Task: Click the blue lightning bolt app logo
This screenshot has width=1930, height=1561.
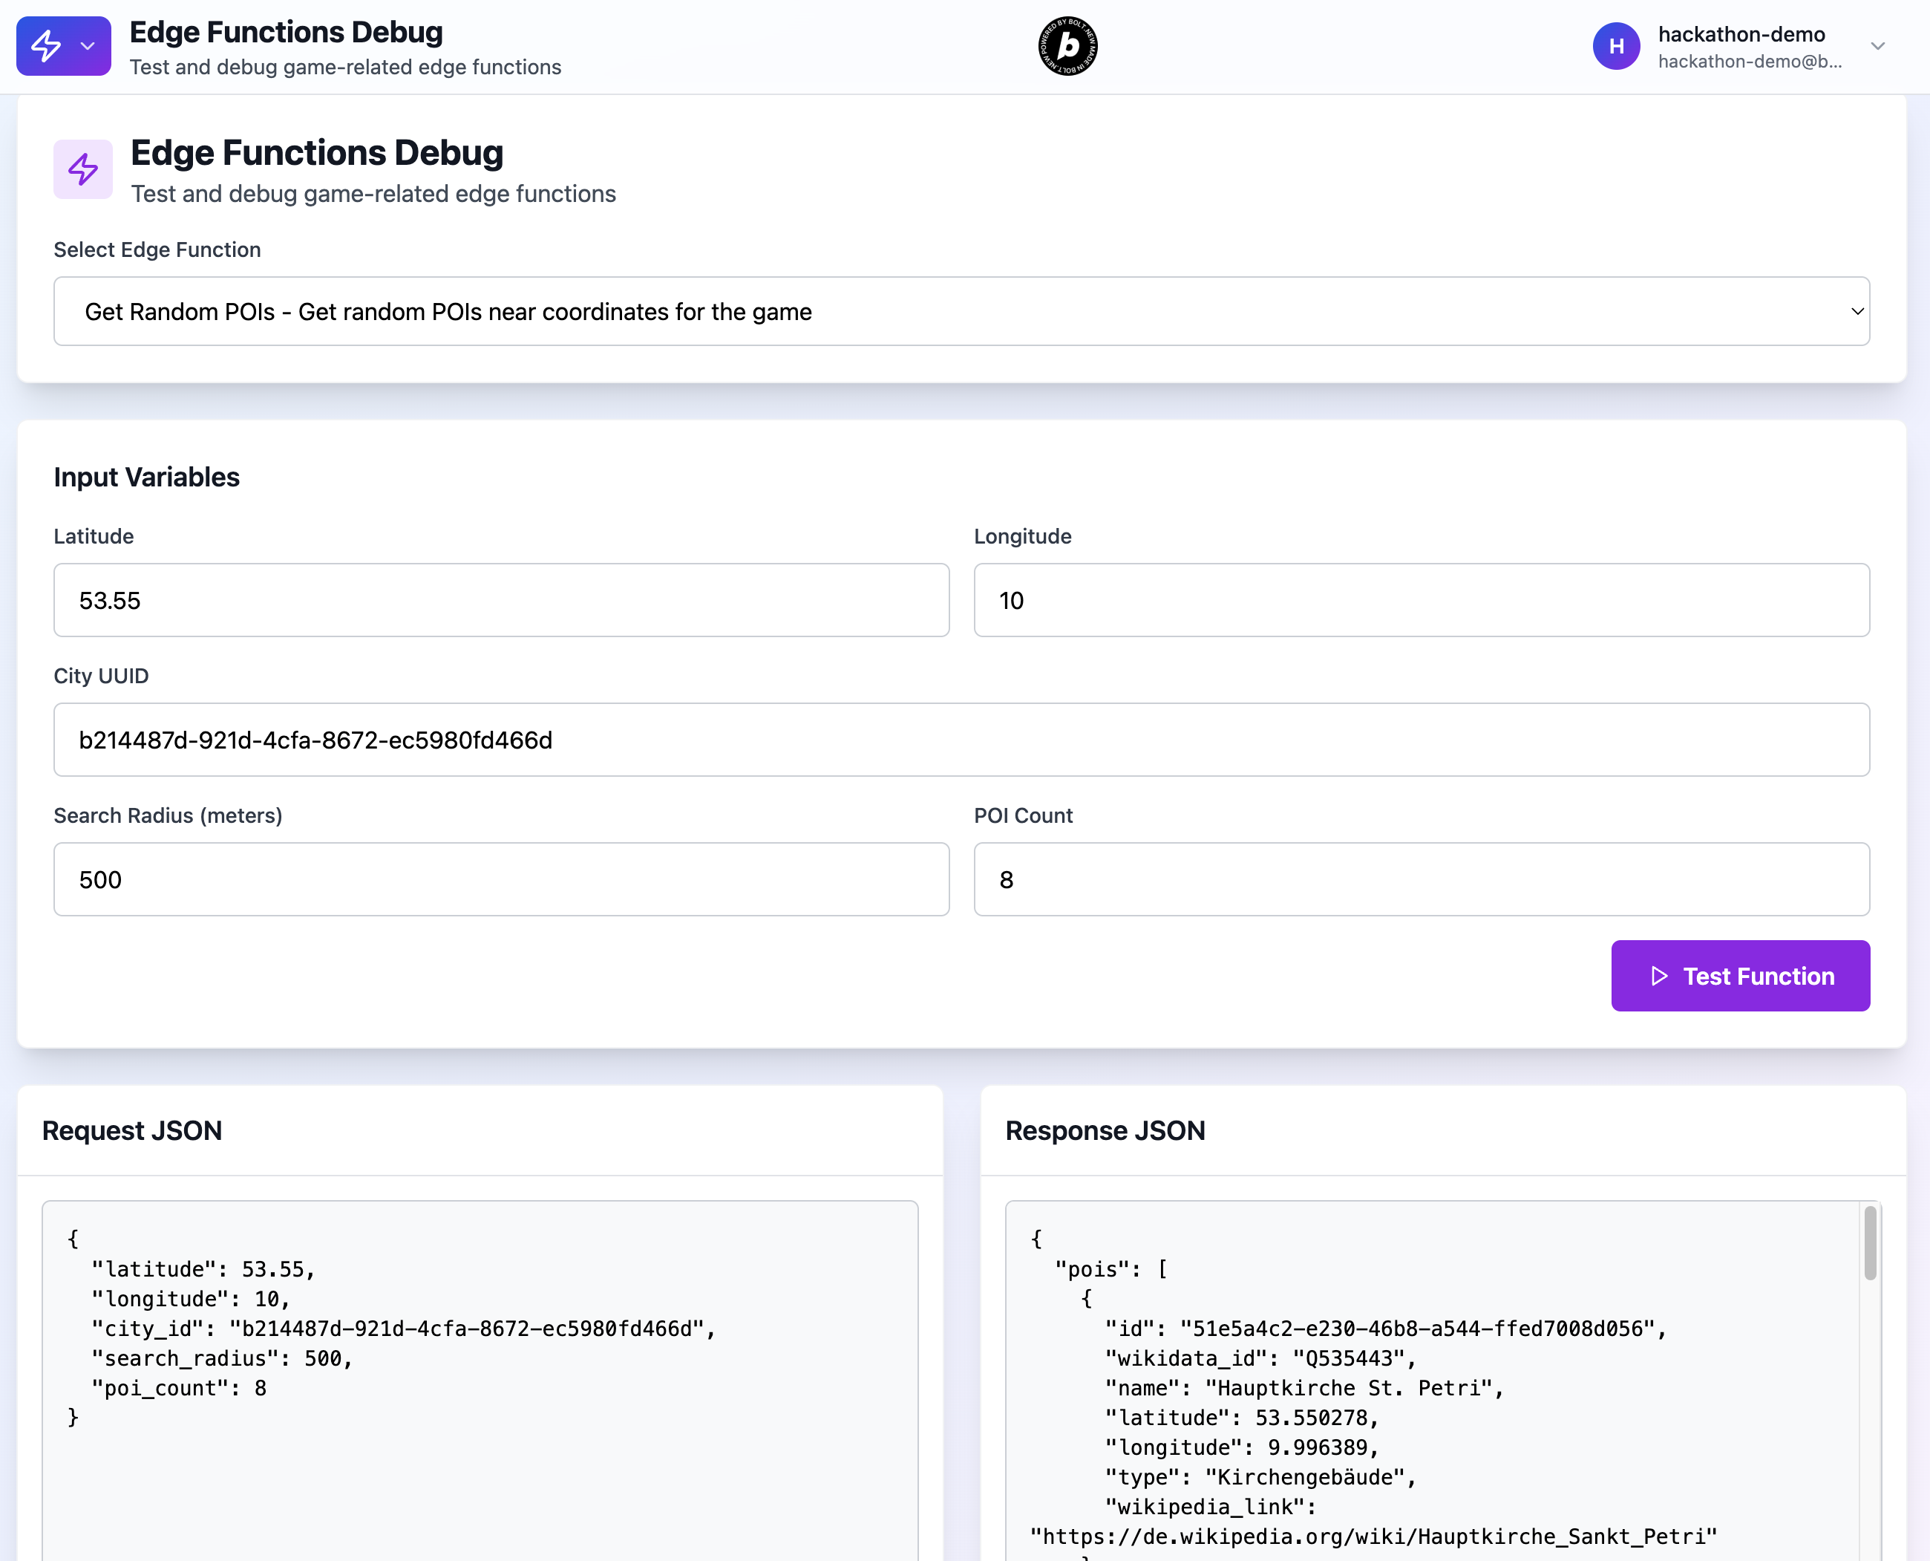Action: tap(46, 46)
